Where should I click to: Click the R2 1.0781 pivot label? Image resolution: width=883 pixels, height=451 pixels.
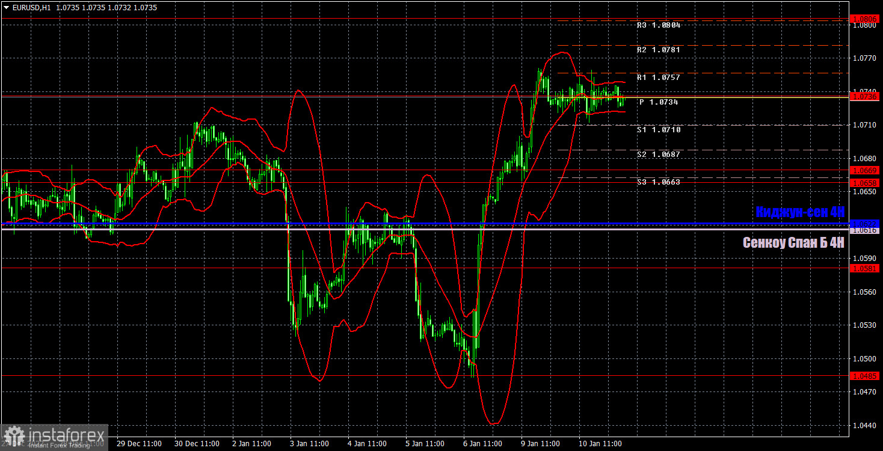[x=658, y=49]
